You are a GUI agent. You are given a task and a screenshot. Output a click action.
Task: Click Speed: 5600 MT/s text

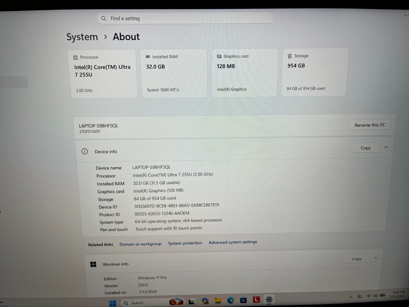[163, 90]
